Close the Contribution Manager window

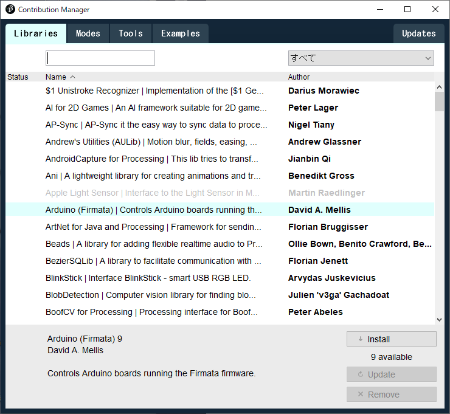tap(435, 9)
